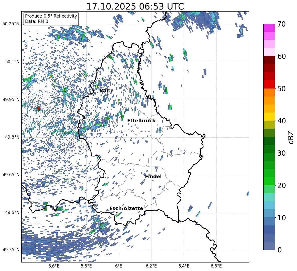Click the Wiltz city label
The image size is (297, 271).
(x=106, y=91)
